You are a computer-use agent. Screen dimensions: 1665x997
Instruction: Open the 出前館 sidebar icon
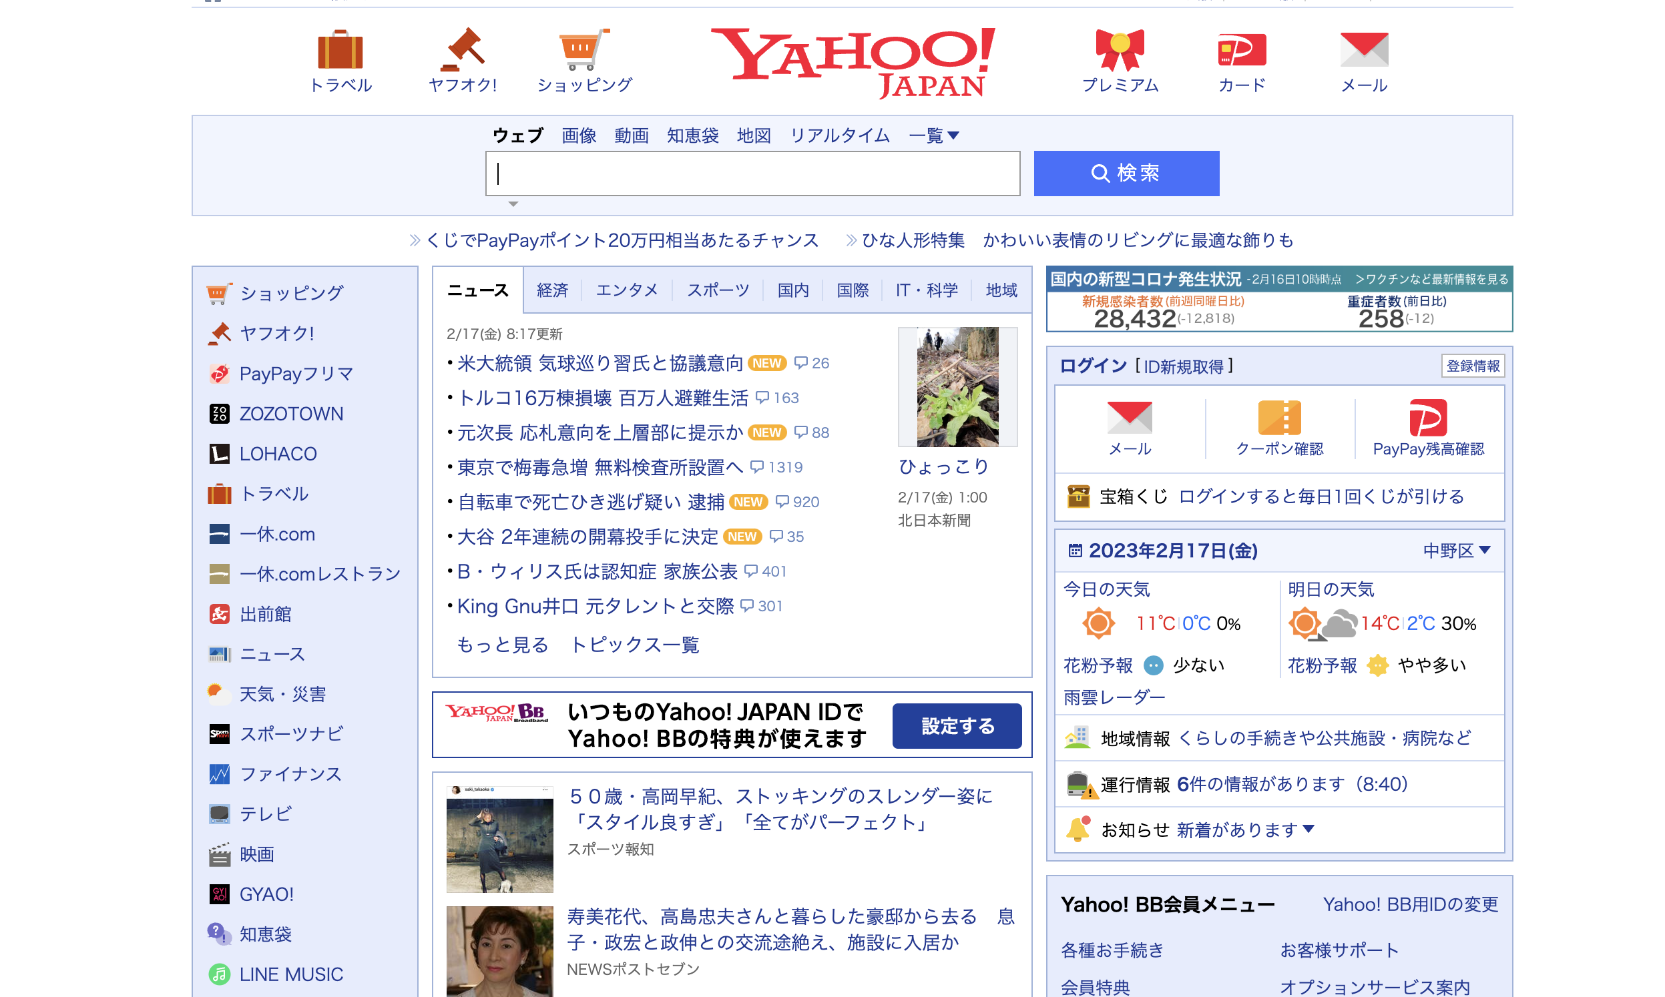pyautogui.click(x=219, y=614)
